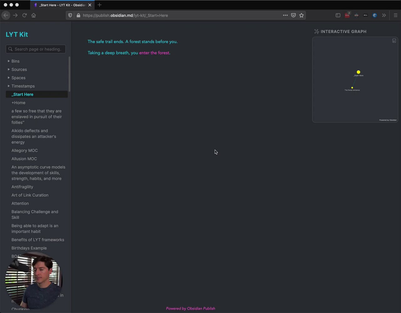Screen dimensions: 401x313
Task: Go back to the previous page
Action: pos(6,15)
